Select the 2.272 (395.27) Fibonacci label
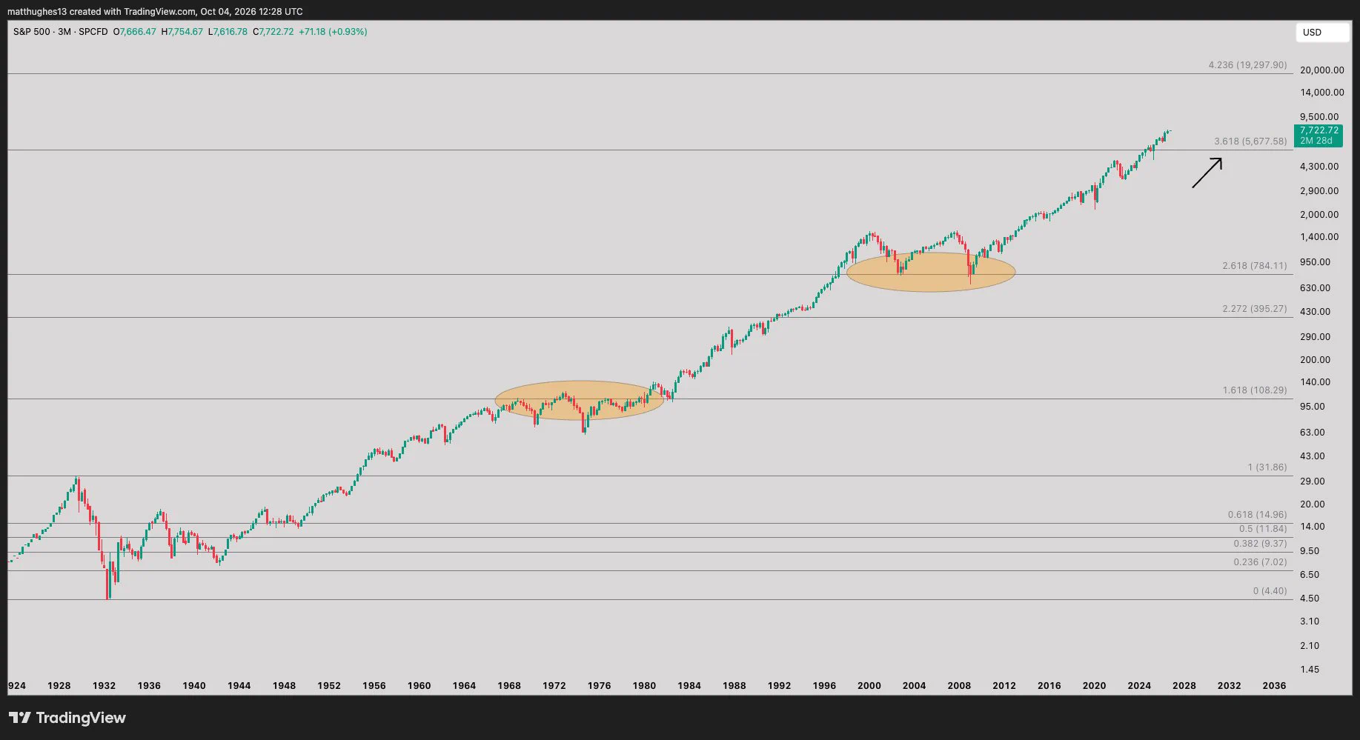 (1255, 309)
